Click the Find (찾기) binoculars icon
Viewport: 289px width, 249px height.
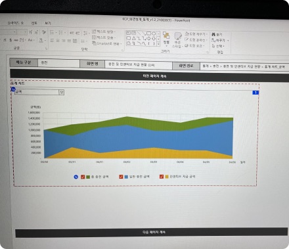tap(213, 34)
